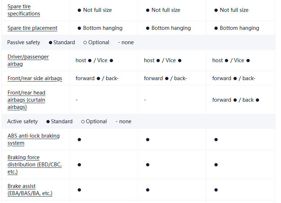The width and height of the screenshot is (281, 203).
Task: Click the Optional hollow-circle icon in Active safety legend
Action: [83, 121]
